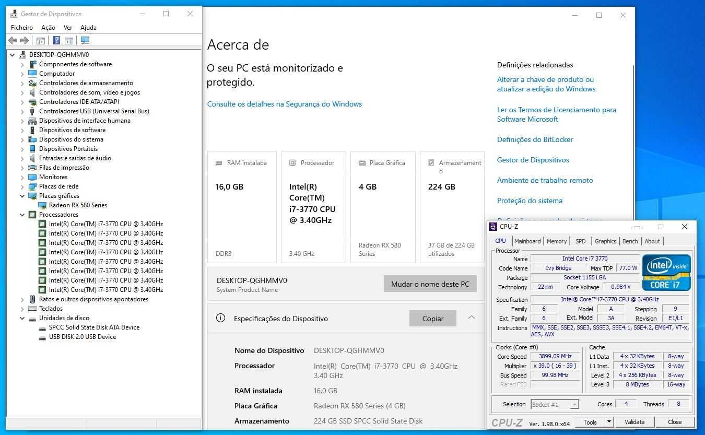Click the info icon beside Especificações do Dispositivo
This screenshot has width=705, height=435.
click(x=220, y=318)
